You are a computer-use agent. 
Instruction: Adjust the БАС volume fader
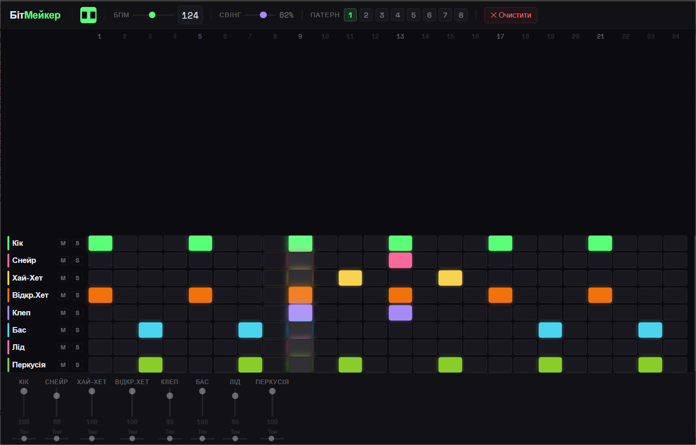(x=202, y=402)
